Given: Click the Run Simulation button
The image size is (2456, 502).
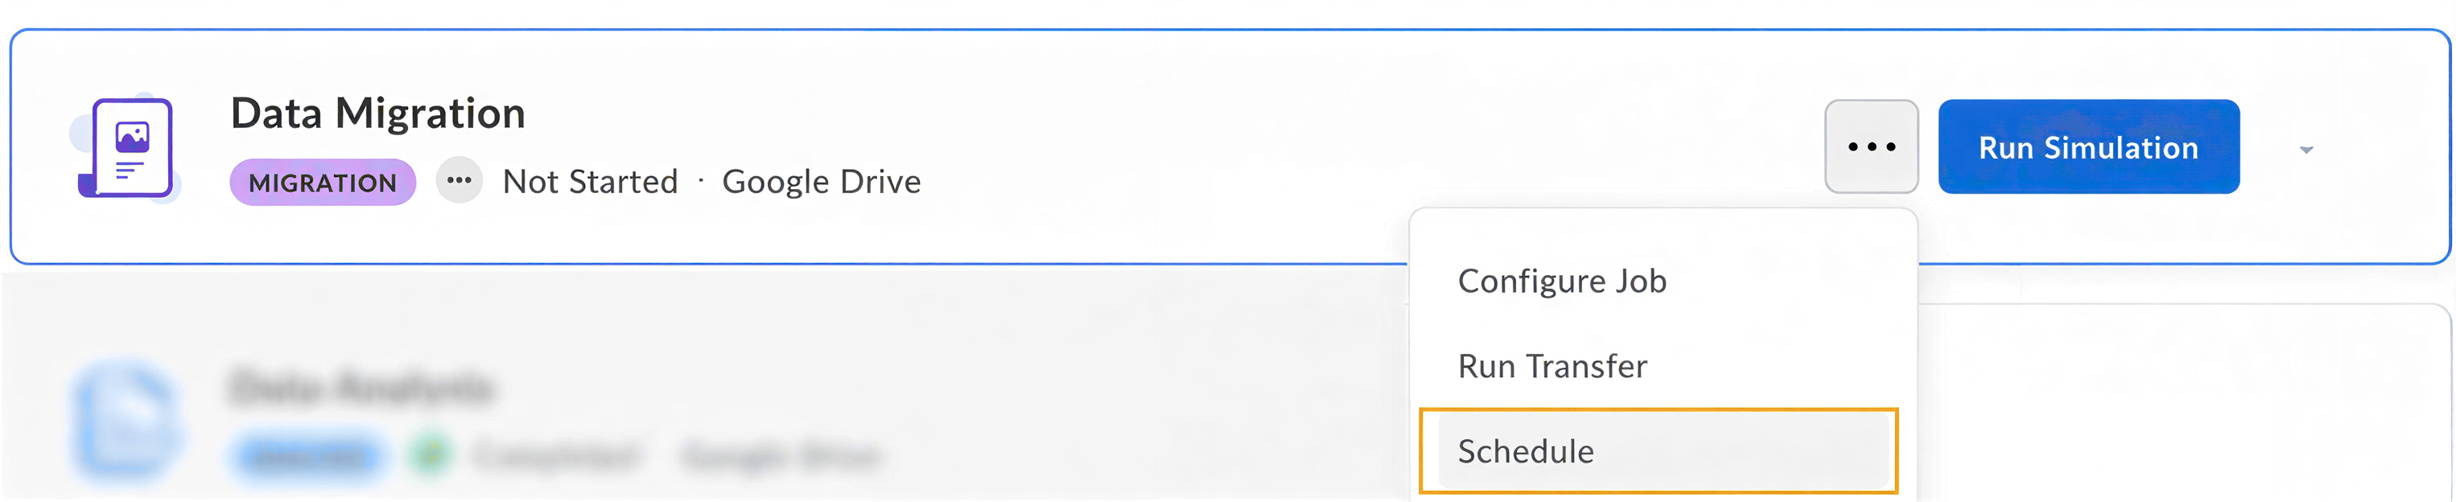Looking at the screenshot, I should click(x=2090, y=148).
